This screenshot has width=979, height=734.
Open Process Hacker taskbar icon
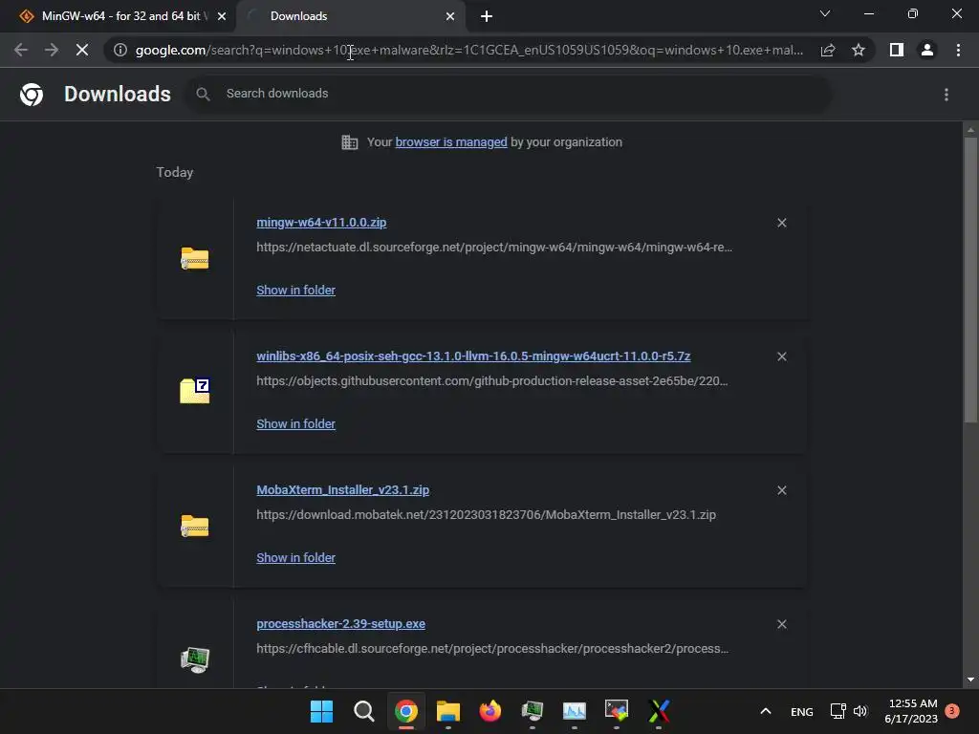pyautogui.click(x=532, y=711)
